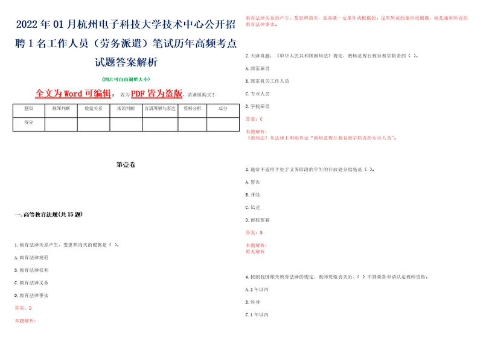Click the red explanation line starting '《教师法》从法律上明确界定'

coord(321,138)
